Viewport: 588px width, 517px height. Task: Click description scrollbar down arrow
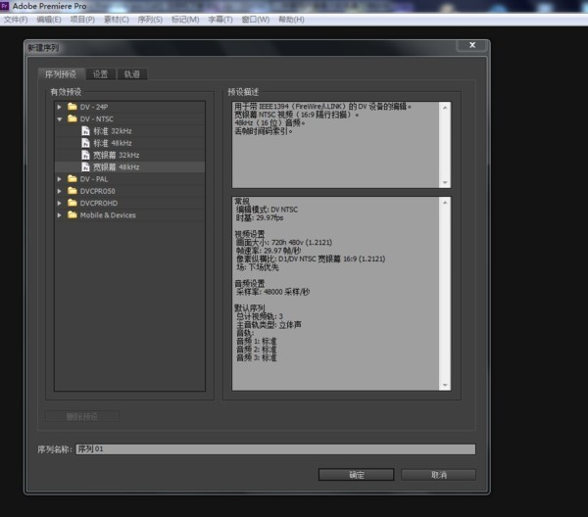click(445, 182)
